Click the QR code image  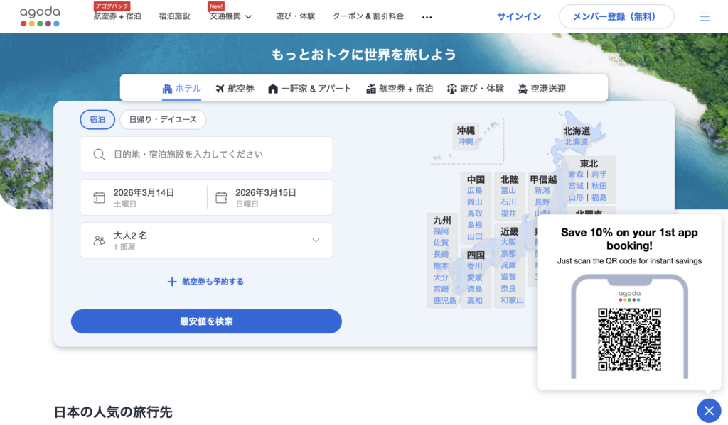click(x=629, y=339)
